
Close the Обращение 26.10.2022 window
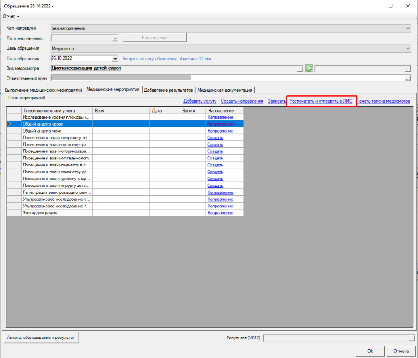[408, 6]
